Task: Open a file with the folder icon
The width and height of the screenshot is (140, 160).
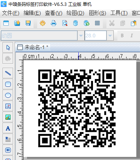Action: click(x=17, y=23)
